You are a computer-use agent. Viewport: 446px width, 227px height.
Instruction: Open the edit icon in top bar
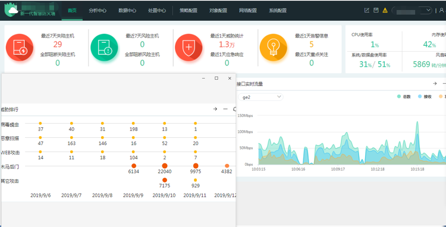tap(367, 10)
